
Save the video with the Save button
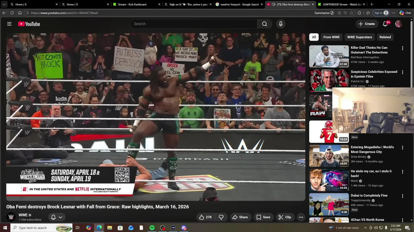click(263, 217)
